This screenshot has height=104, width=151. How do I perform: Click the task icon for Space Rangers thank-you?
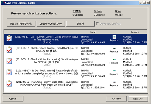9,50
